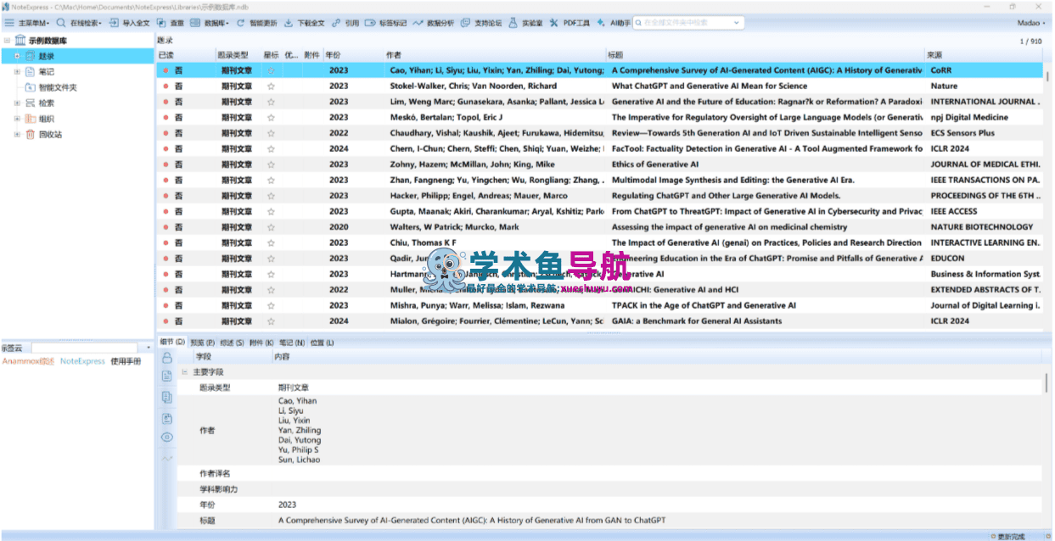This screenshot has height=541, width=1055.
Task: Expand the 回收站 tree node
Action: [x=17, y=134]
